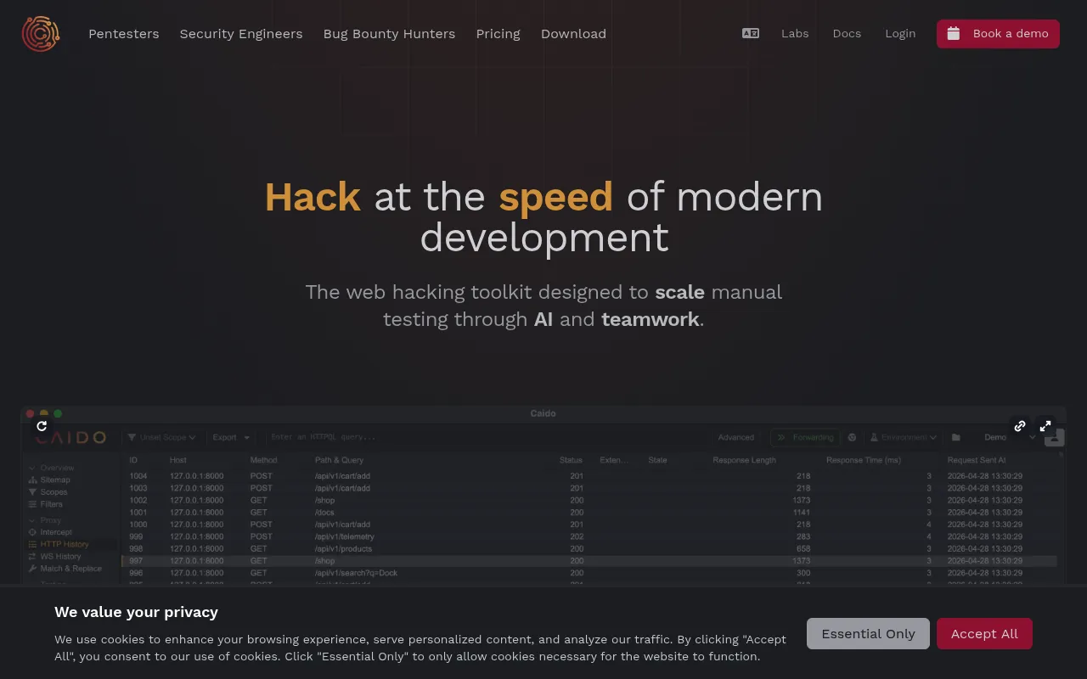Open the Environment dropdown
The width and height of the screenshot is (1087, 679).
(x=904, y=437)
